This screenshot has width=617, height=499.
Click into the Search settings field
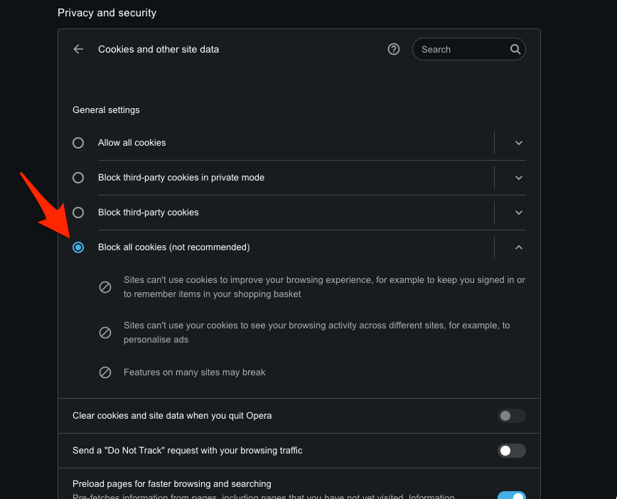coord(462,49)
